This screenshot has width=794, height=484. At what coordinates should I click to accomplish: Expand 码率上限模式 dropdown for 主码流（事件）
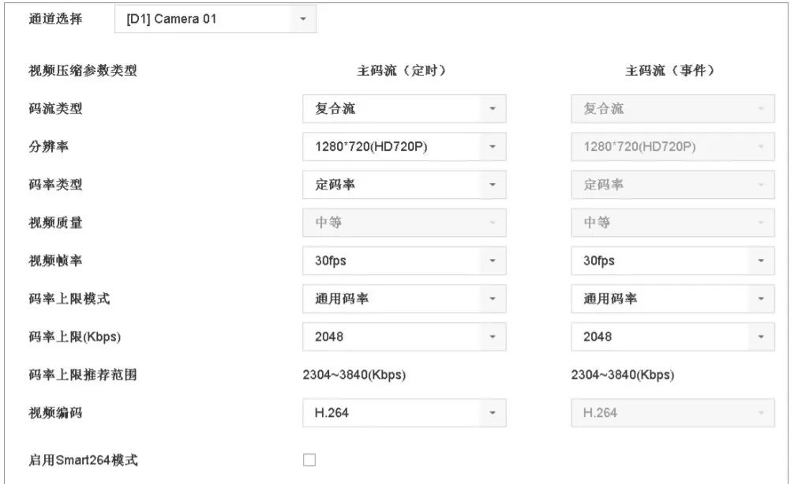tap(672, 298)
